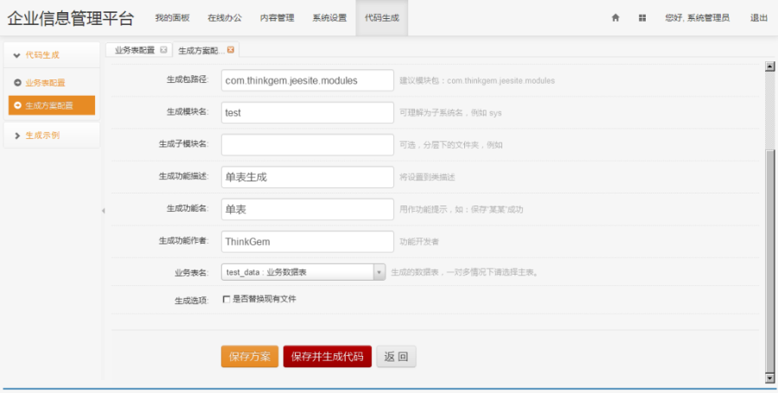Screen dimensions: 778x393
Task: Click the vertical scrollbar thumb
Action: click(x=769, y=260)
